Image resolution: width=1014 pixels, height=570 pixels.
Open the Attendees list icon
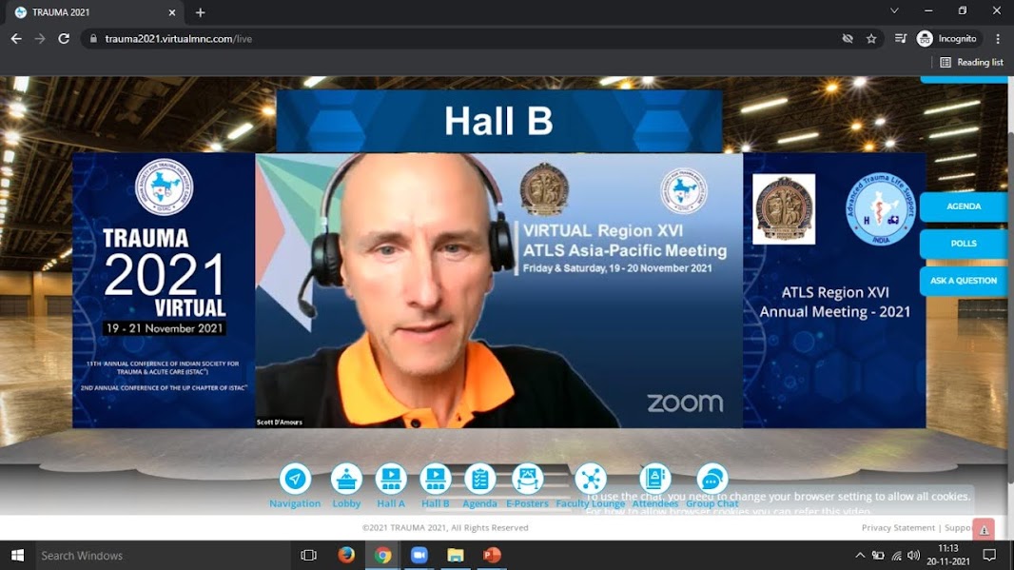[654, 479]
